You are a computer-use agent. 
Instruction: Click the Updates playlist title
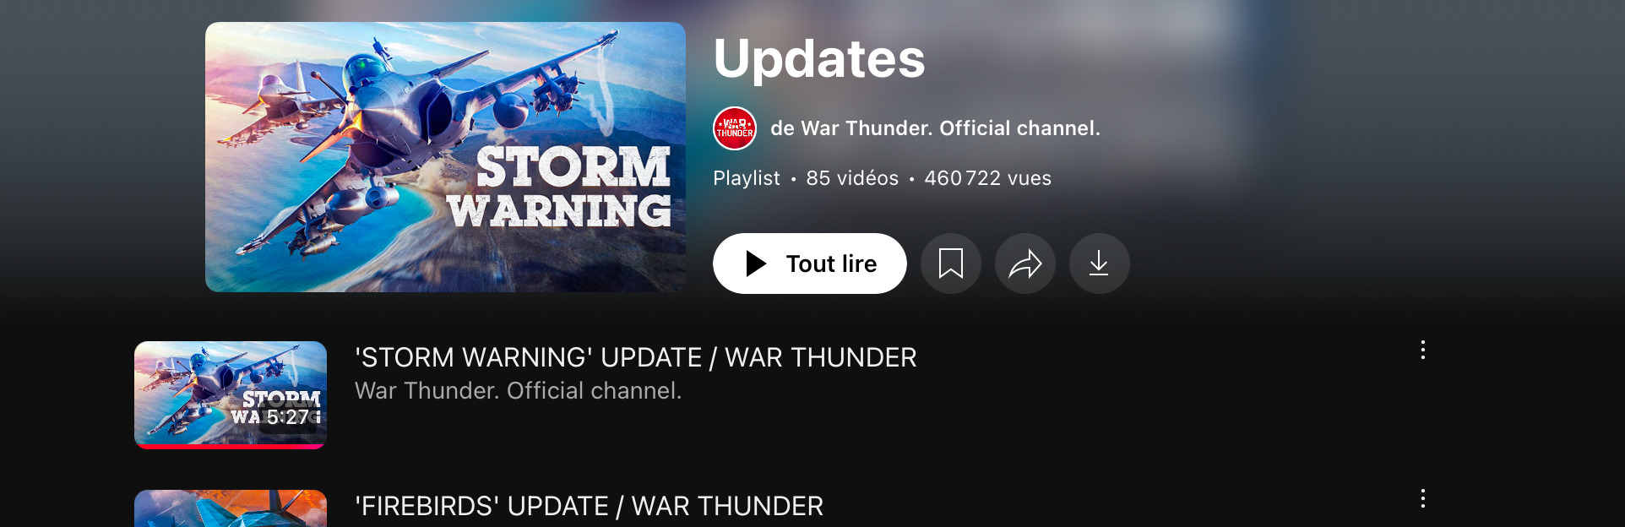[x=819, y=59]
